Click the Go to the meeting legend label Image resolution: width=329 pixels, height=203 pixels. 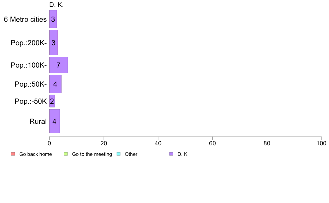[x=92, y=154]
